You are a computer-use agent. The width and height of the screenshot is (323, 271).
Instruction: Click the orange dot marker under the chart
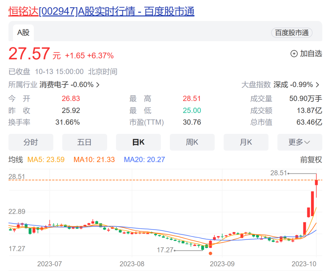click(x=210, y=253)
